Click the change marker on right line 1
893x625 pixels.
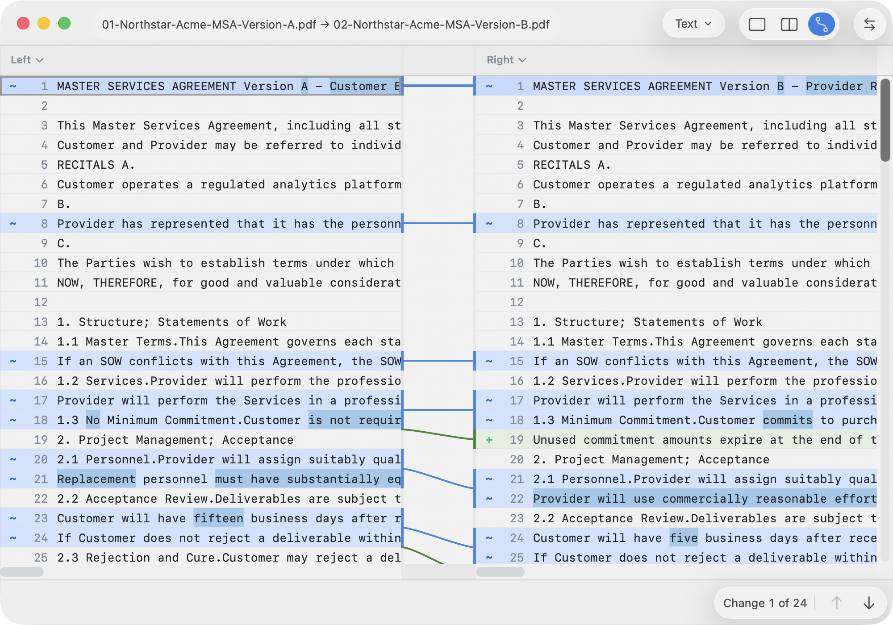(489, 86)
